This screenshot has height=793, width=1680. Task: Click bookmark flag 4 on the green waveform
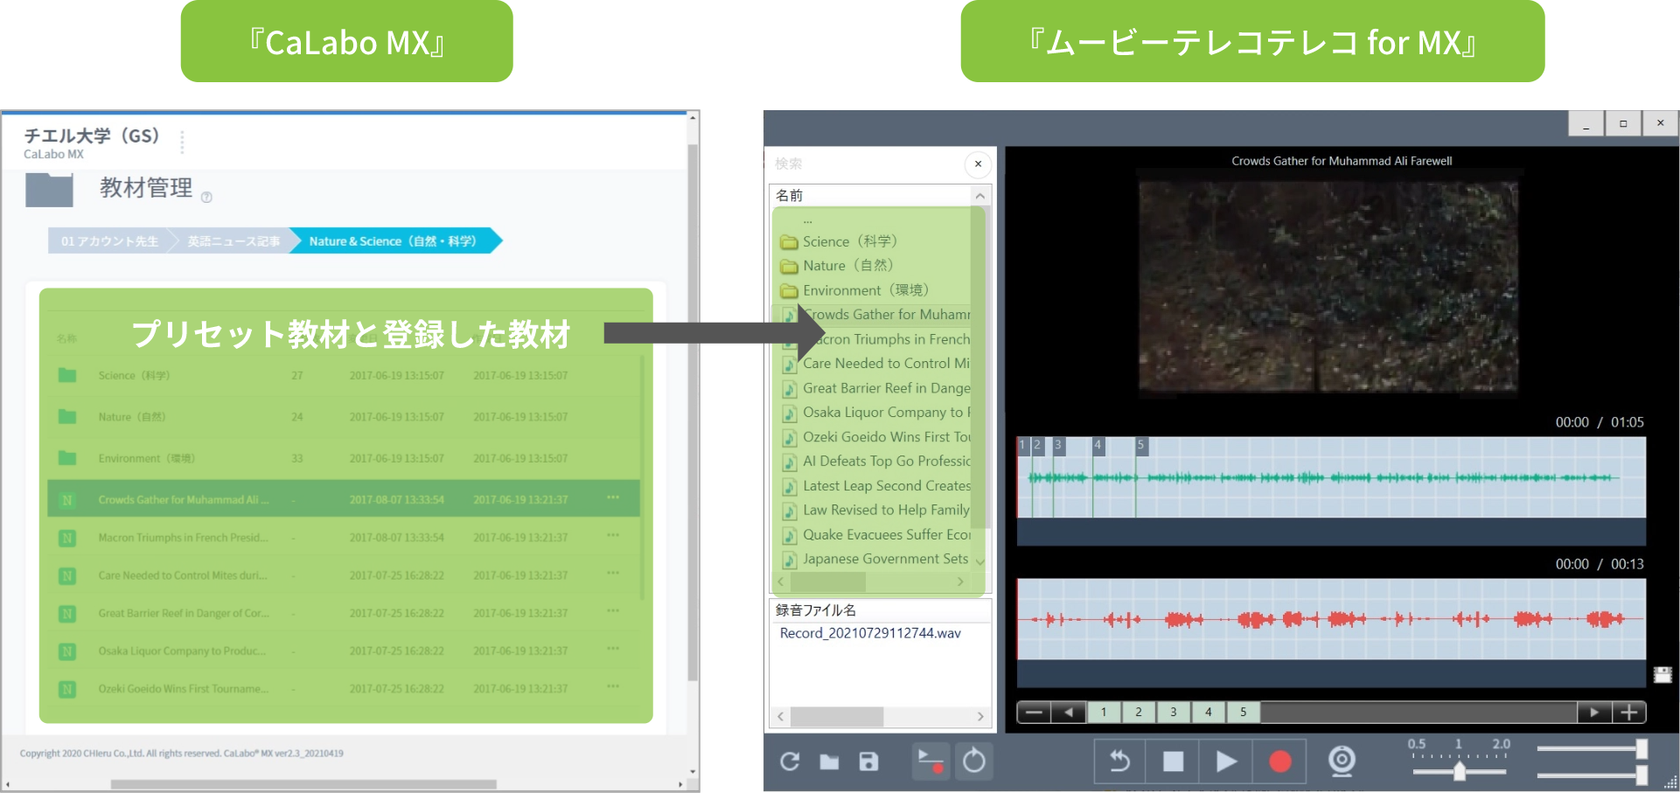[x=1098, y=446]
